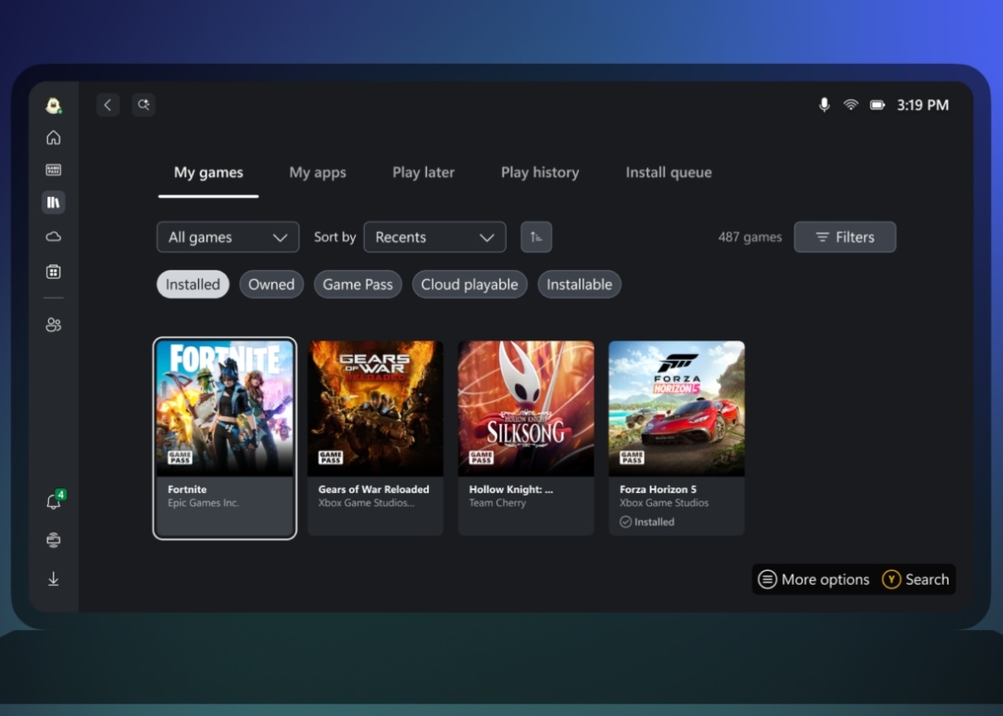Open the Store icon in the sidebar

click(53, 271)
